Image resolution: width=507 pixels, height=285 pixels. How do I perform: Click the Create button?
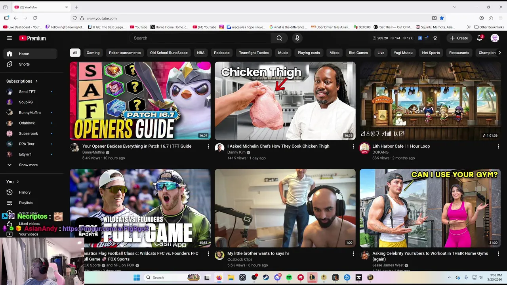[x=459, y=38]
